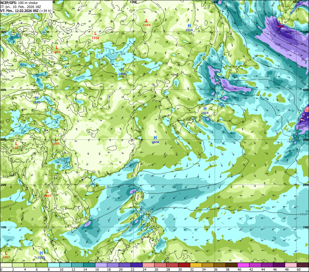This screenshot has width=309, height=272.
Task: Click the pink swatch between 24 and 26
Action: pyautogui.click(x=148, y=265)
